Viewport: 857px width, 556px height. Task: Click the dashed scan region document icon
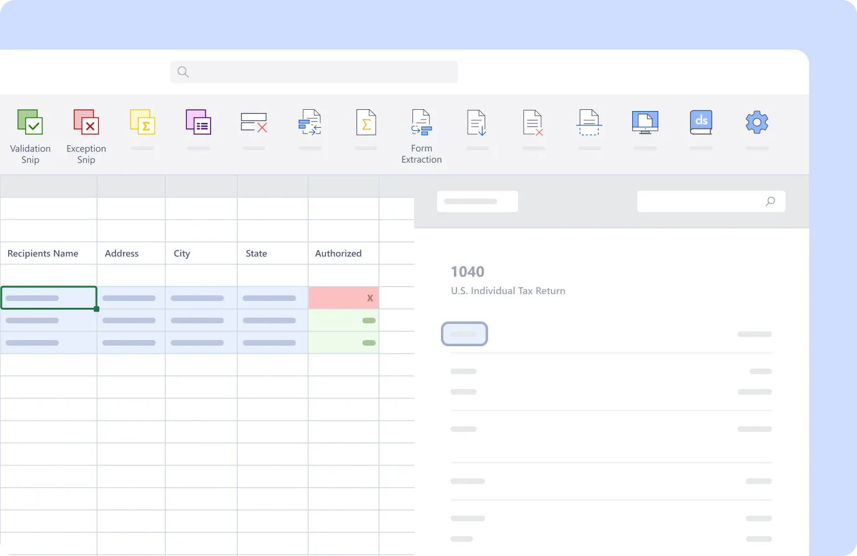click(x=589, y=122)
